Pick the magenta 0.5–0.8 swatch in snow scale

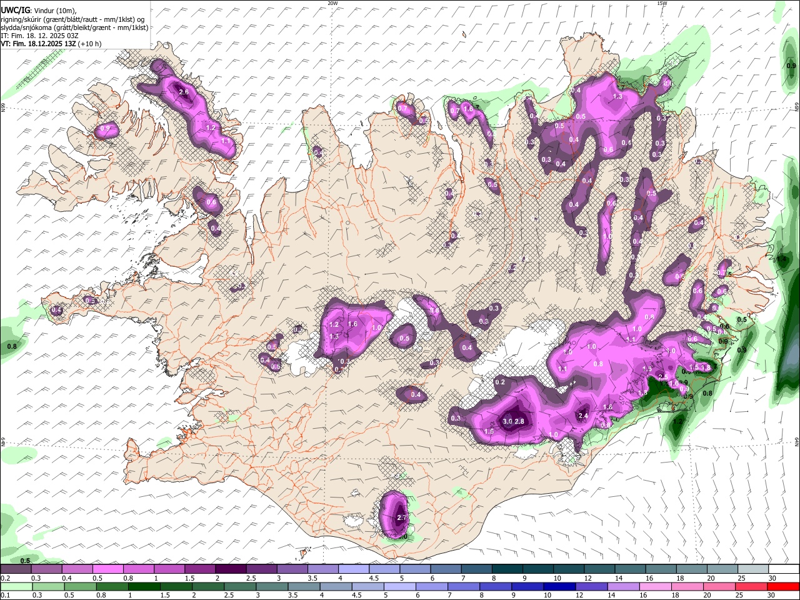pyautogui.click(x=108, y=569)
